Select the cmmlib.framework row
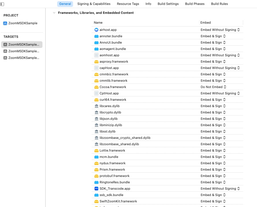257x207 pixels. tap(167, 81)
